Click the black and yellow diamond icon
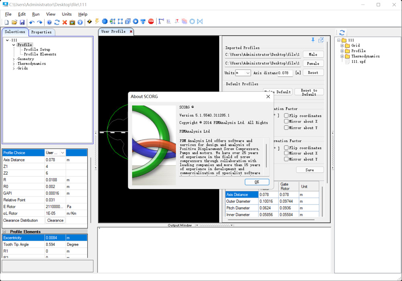 tap(90, 22)
